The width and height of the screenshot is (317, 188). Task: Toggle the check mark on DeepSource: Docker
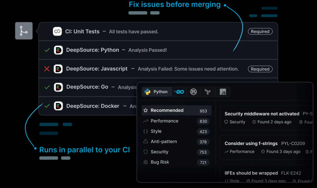tap(46, 106)
